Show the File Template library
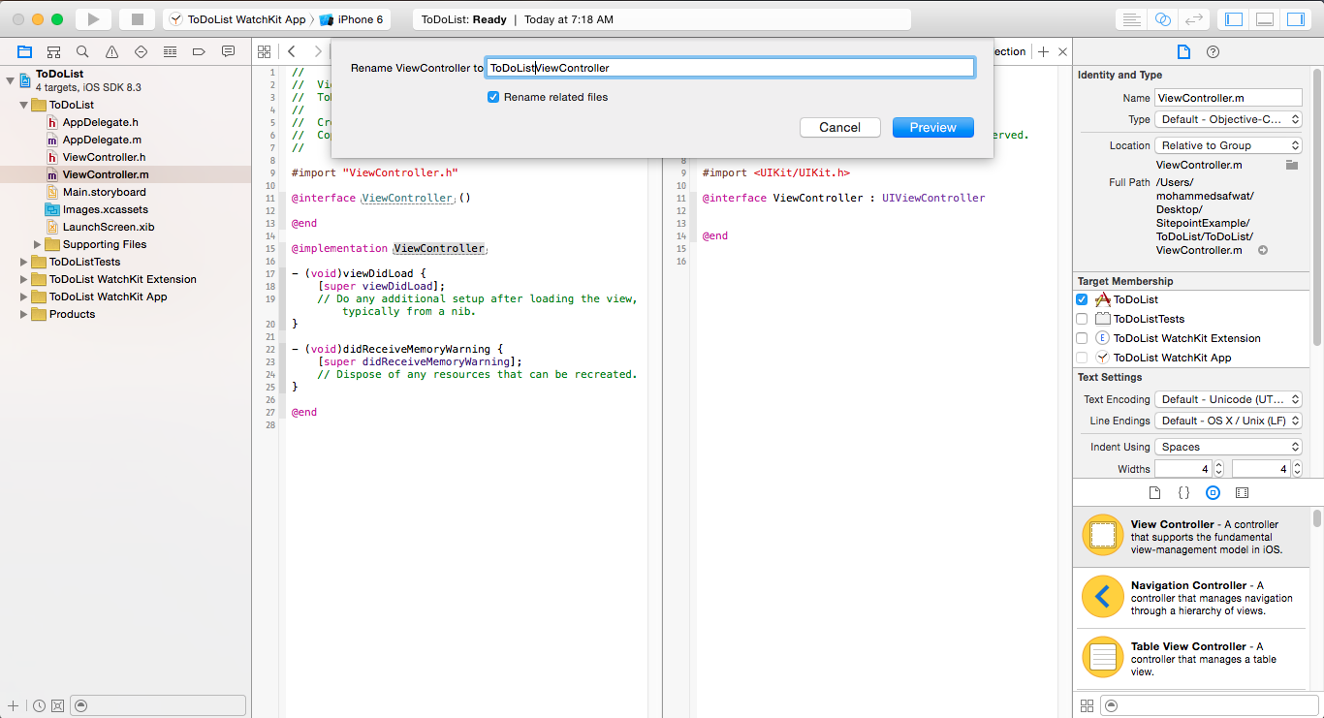The image size is (1324, 718). click(x=1154, y=493)
